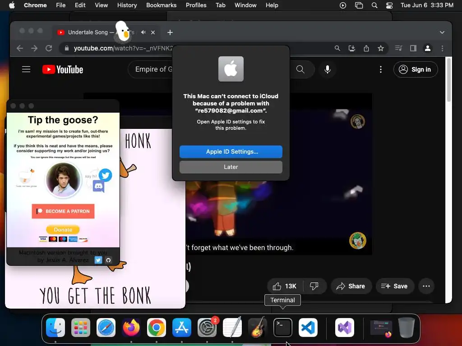Open TextEdit from the Dock

(232, 328)
